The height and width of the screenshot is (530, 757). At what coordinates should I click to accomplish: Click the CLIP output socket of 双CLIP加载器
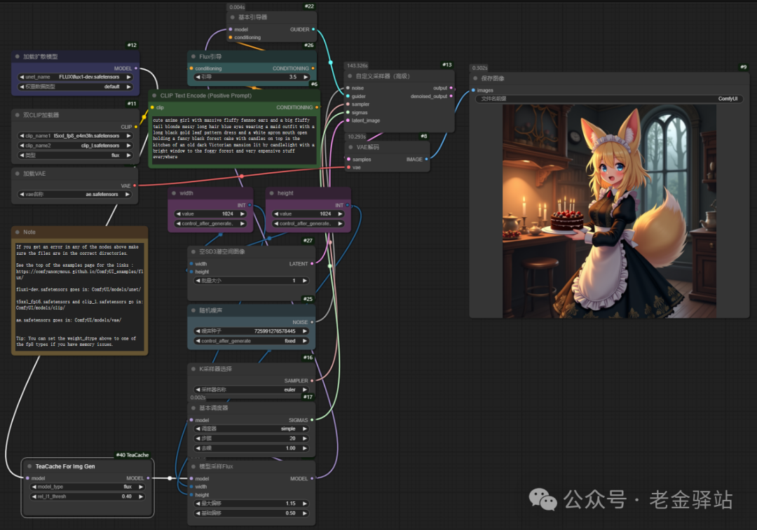[x=136, y=127]
